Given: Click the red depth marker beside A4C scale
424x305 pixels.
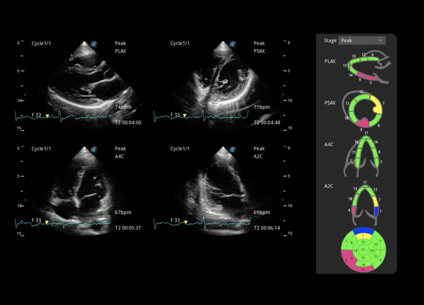Looking at the screenshot, I should 25,200.
